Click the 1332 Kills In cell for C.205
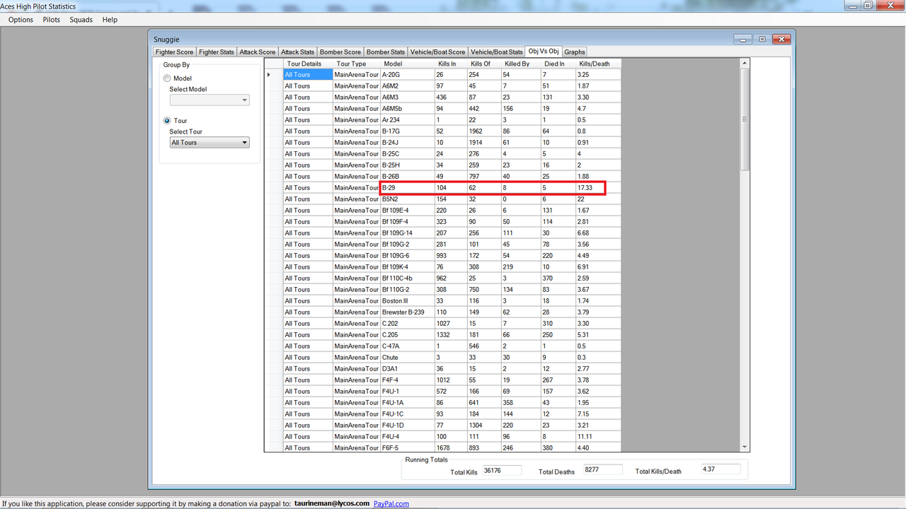Screen dimensions: 906x509 click(x=452, y=334)
